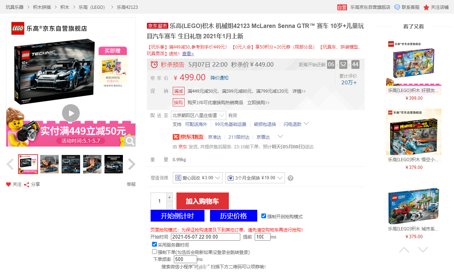
Task: Click the 换购 promotion tag
Action: pos(179,102)
